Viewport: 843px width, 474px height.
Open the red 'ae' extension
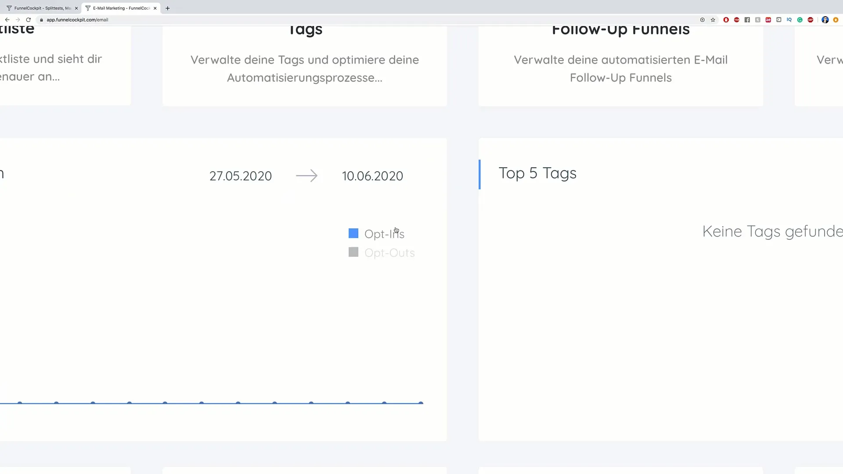click(768, 20)
